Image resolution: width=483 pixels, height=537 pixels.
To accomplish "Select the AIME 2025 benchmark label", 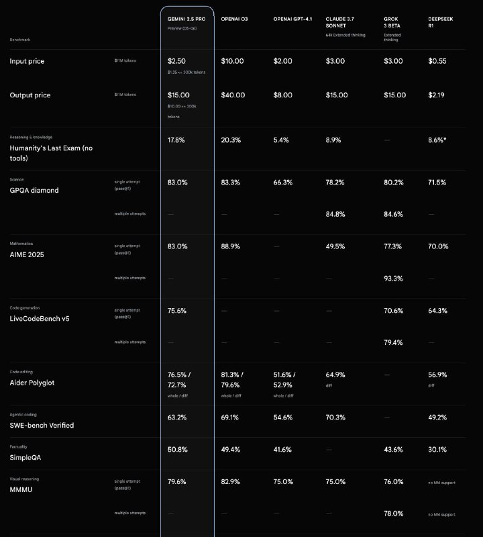I will point(27,254).
